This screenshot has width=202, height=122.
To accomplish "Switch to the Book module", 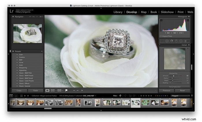I will [154, 12].
